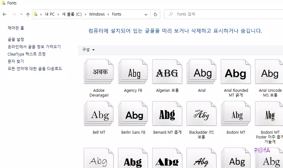Select the Adobe Devanagari font icon
Image resolution: width=283 pixels, height=168 pixels.
99,71
